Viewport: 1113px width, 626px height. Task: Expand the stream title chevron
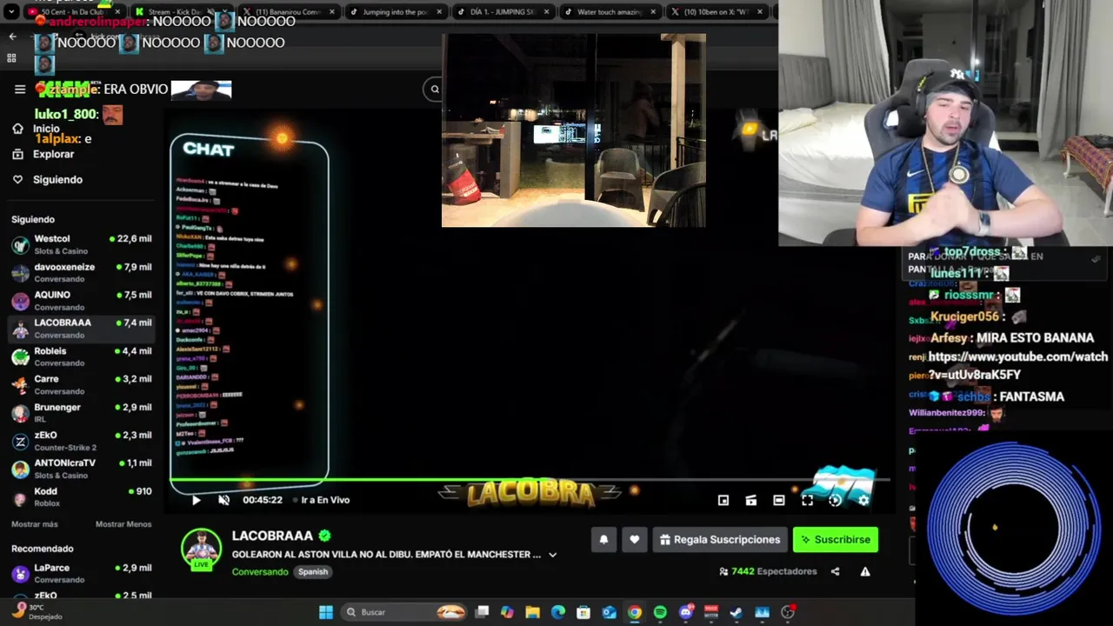coord(552,555)
